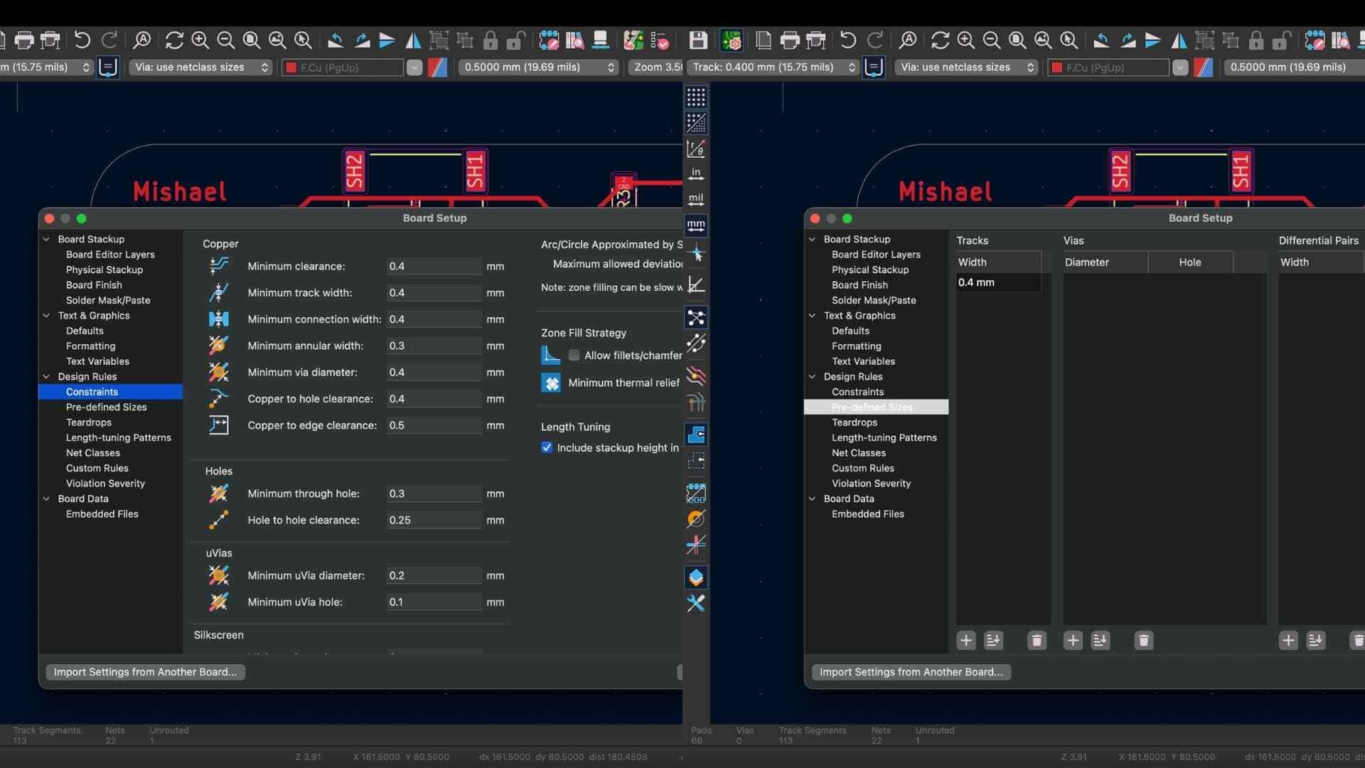Uncheck Include stackup height checkbox
The height and width of the screenshot is (768, 1365).
pos(547,448)
